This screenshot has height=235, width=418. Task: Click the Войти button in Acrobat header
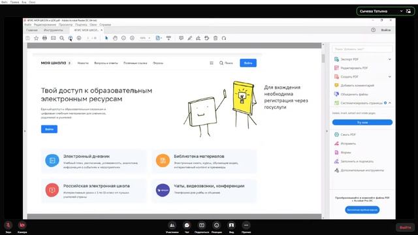386,30
